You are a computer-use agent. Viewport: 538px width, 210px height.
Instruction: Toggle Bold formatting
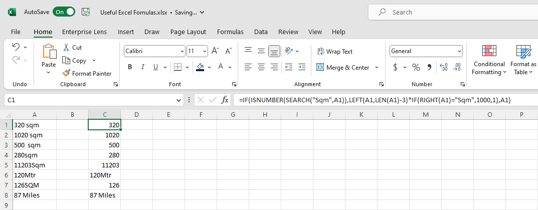click(130, 67)
